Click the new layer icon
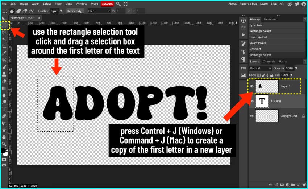This screenshot has width=308, height=189. [299, 185]
